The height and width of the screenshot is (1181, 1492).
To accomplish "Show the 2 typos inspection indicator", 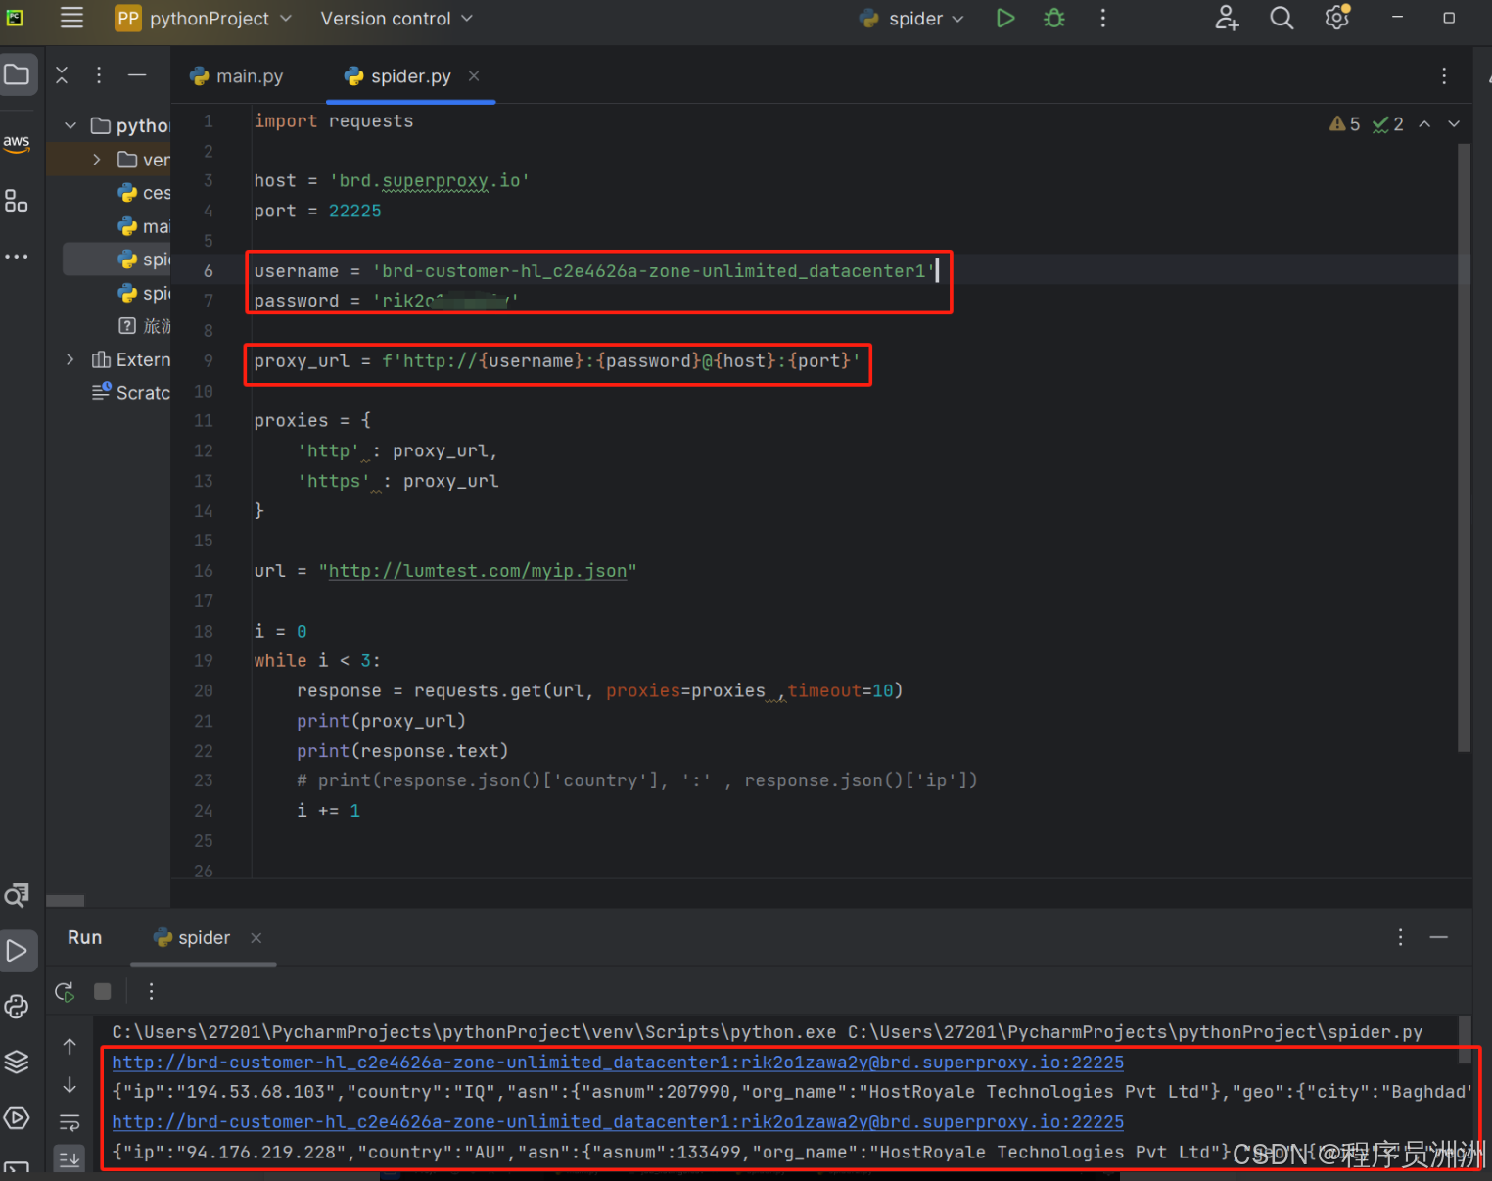I will point(1388,124).
